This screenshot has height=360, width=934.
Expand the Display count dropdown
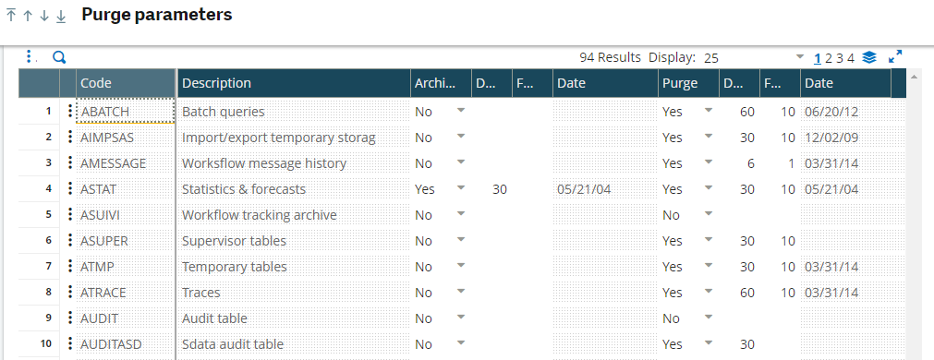[x=800, y=57]
